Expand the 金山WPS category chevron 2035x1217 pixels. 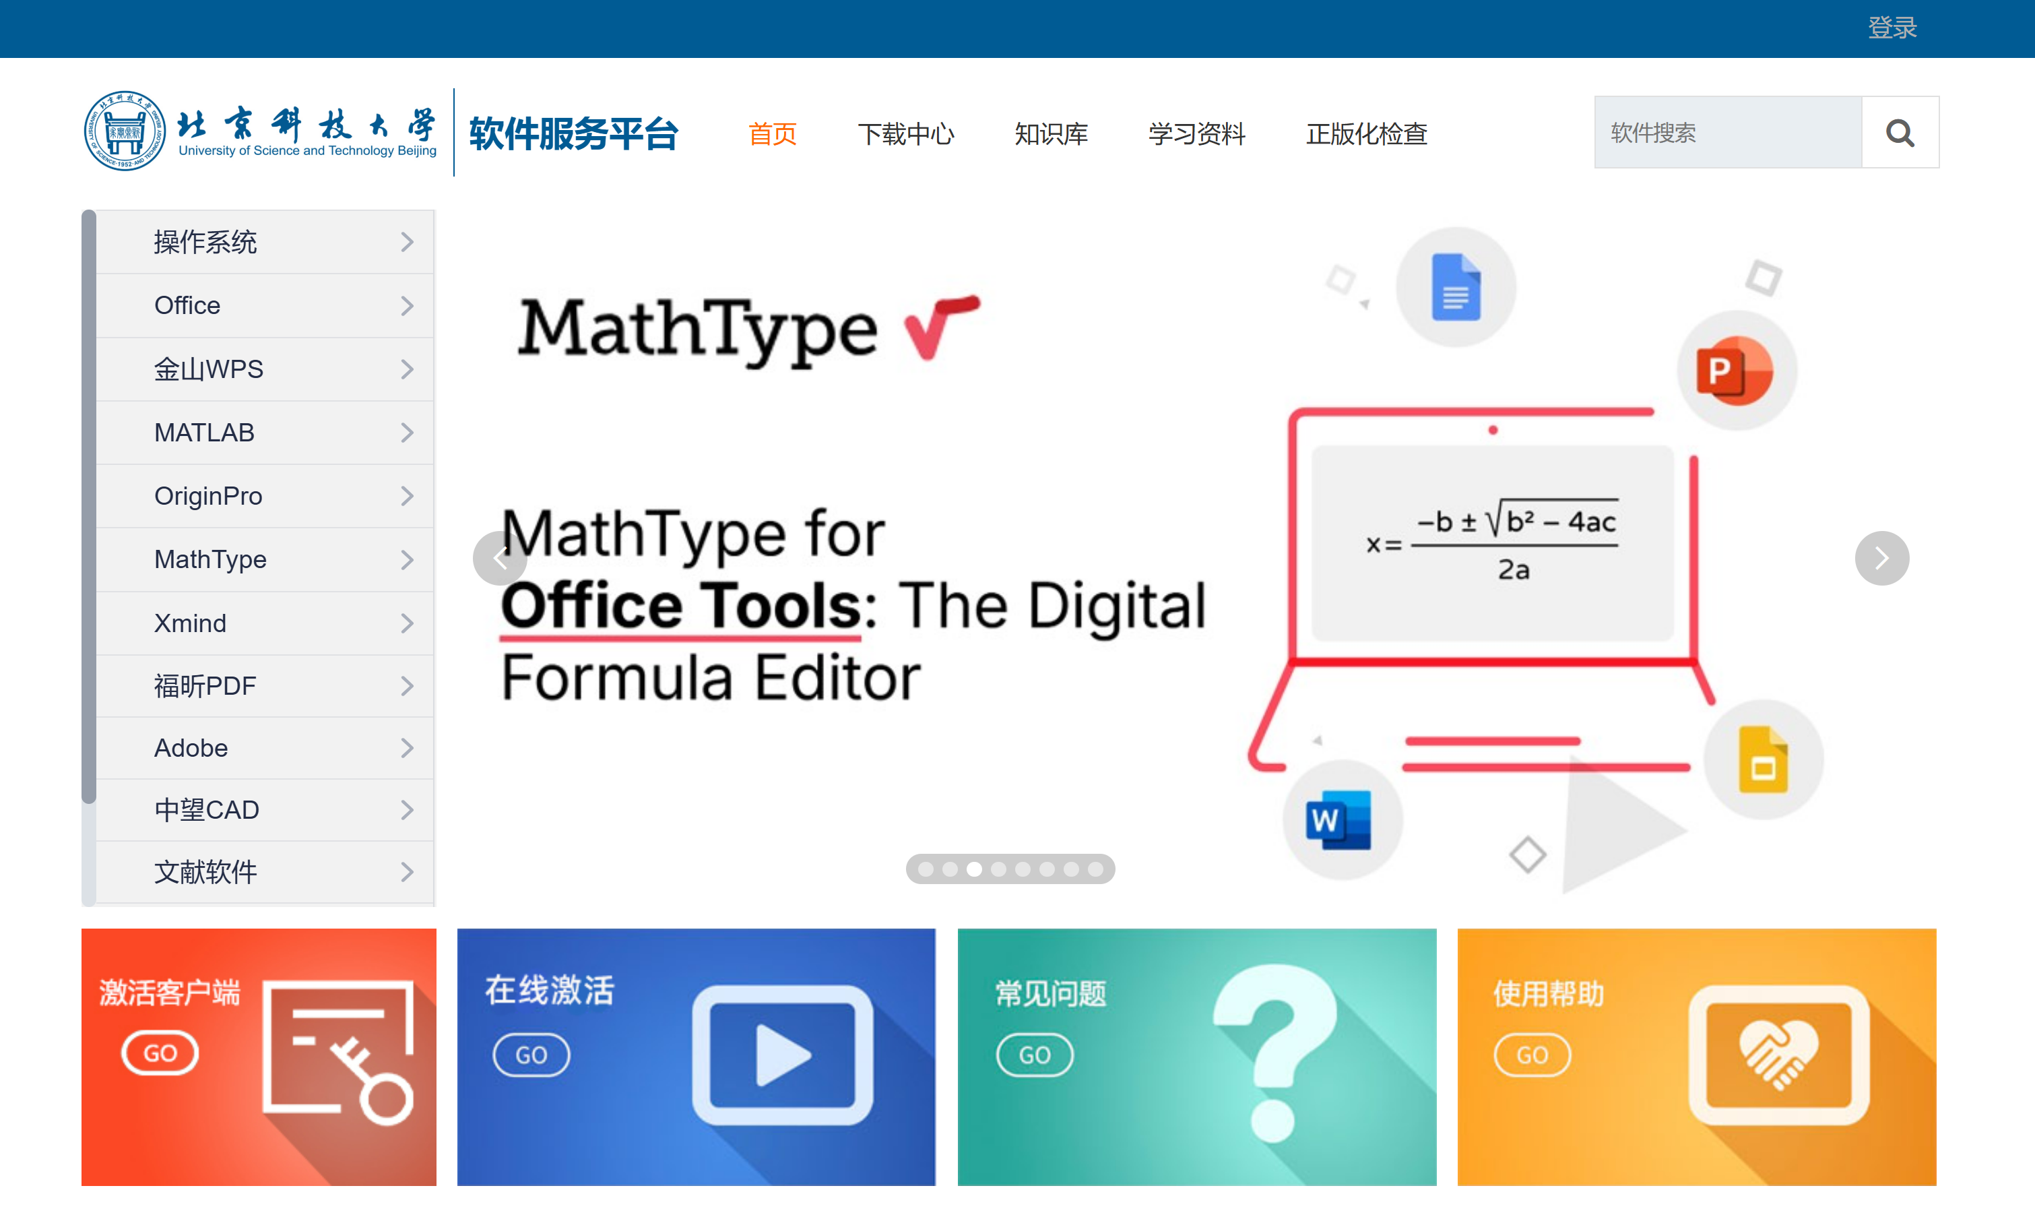(408, 369)
